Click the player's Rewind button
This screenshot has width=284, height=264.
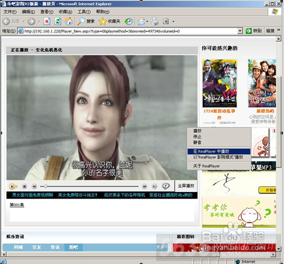pyautogui.click(x=34, y=187)
